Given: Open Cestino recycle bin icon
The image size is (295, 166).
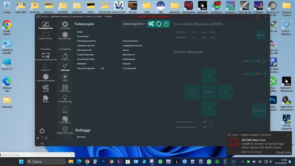Looking at the screenshot, I should coord(7,7).
